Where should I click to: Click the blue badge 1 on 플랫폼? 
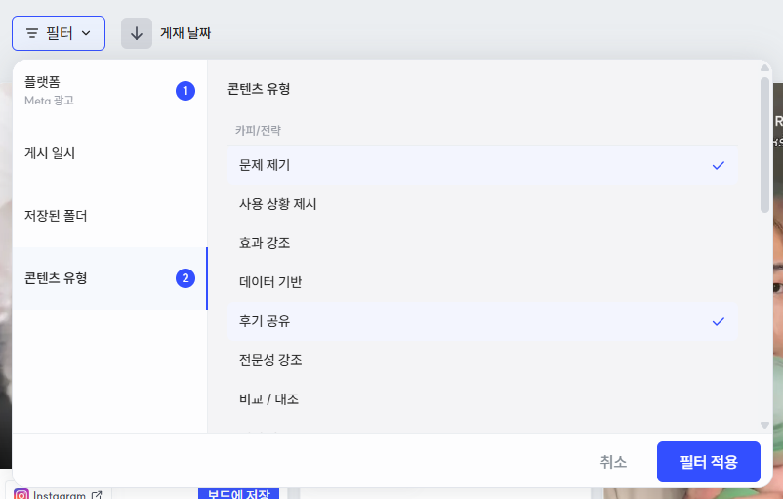(x=185, y=91)
